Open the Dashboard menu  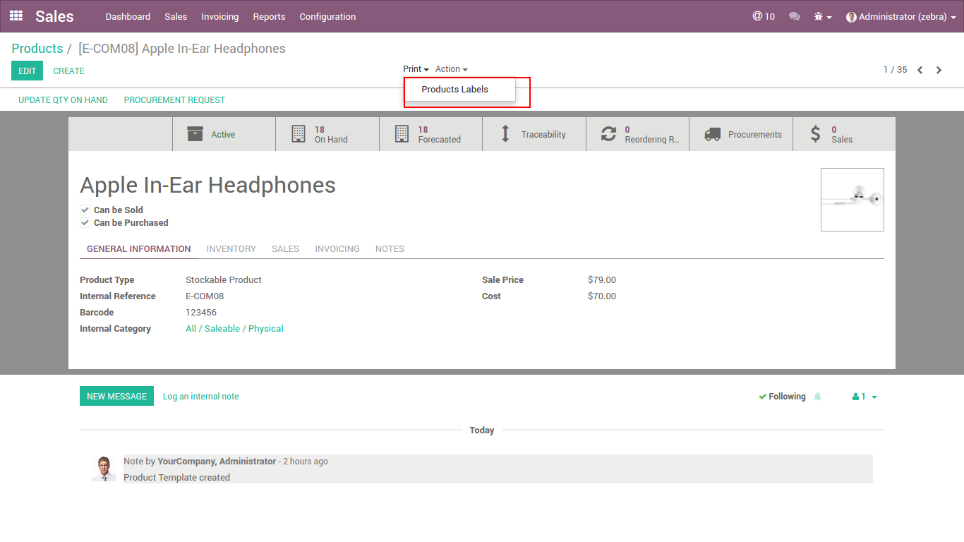coord(128,16)
